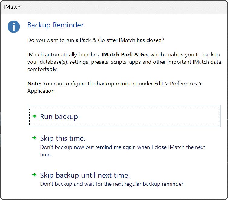Screen dimensions: 228x200
Task: Click the blue information icon
Action: pyautogui.click(x=14, y=27)
